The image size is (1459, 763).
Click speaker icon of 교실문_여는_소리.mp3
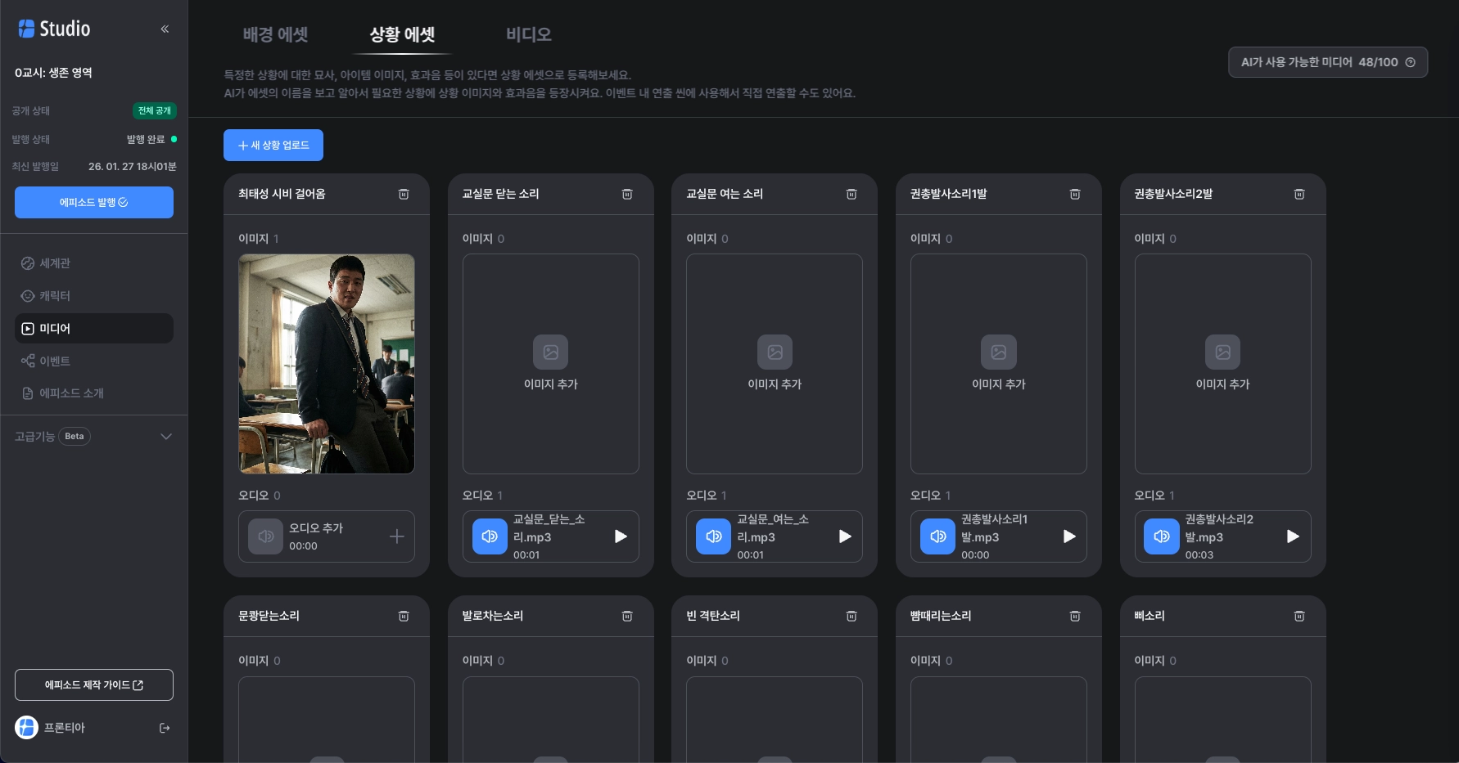click(714, 536)
